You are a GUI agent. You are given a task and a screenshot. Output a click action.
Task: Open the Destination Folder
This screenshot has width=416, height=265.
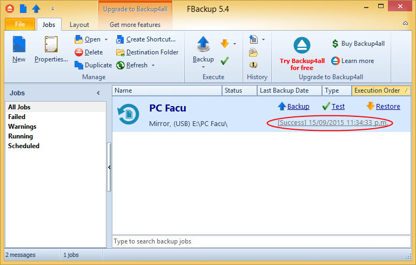click(x=147, y=52)
